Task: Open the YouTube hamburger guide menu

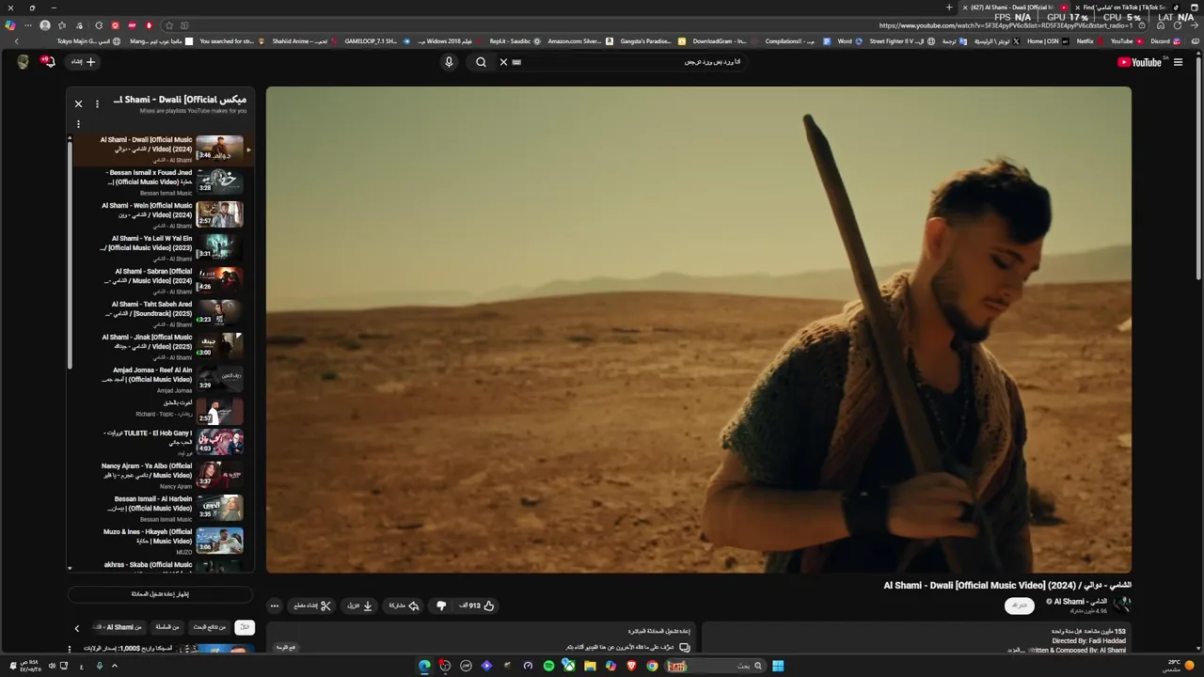Action: (1178, 62)
